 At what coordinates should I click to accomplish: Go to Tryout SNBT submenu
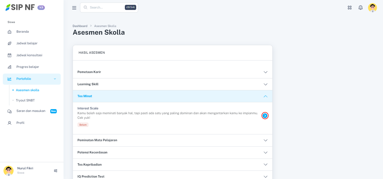[25, 101]
